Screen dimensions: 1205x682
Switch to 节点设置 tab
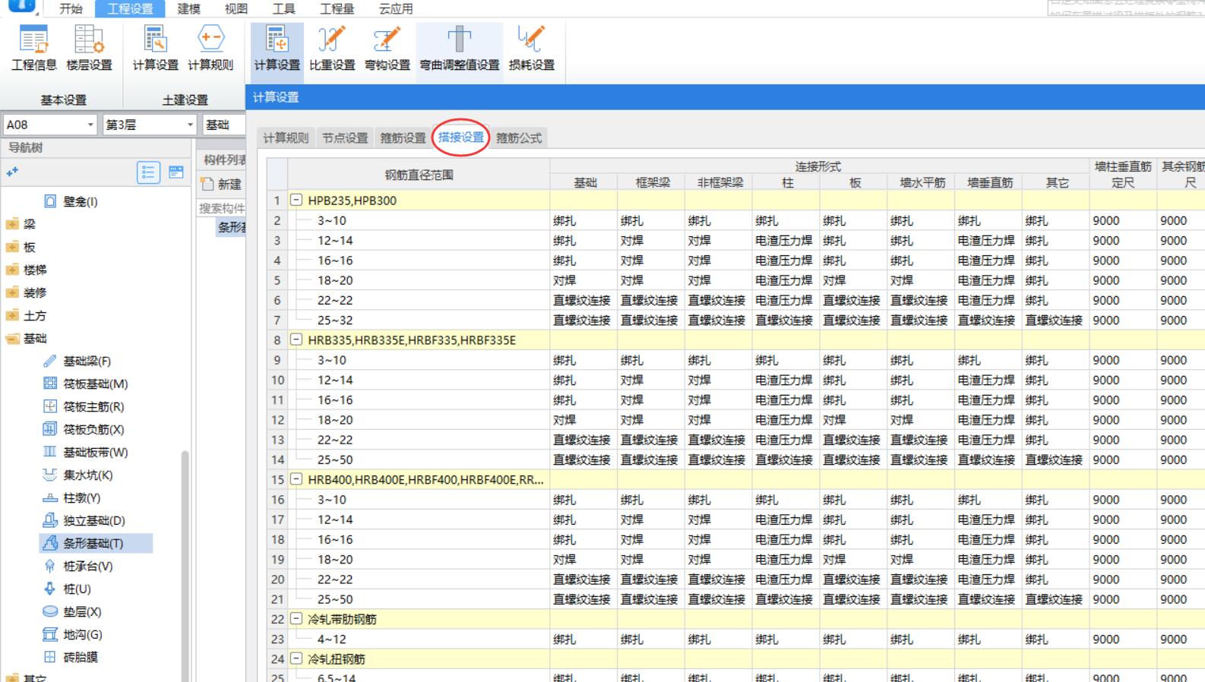[345, 137]
